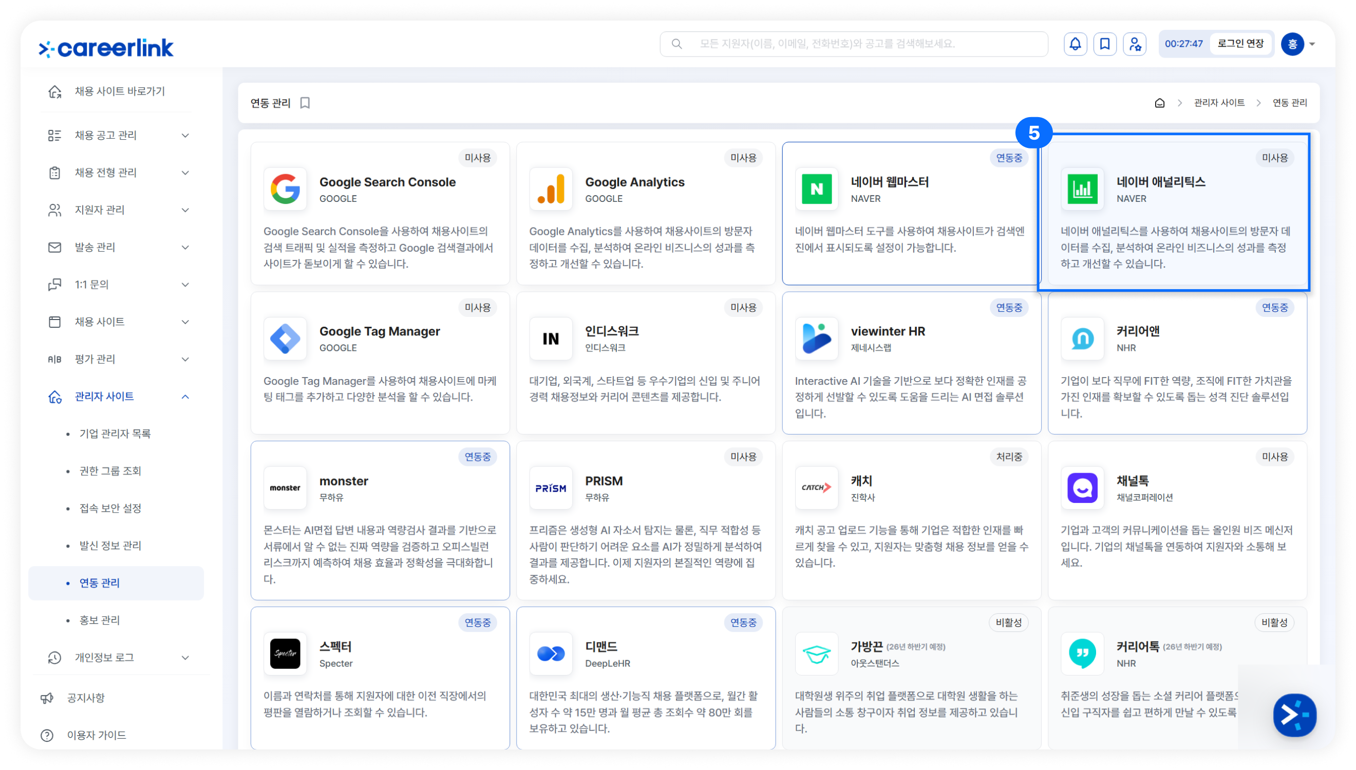Screen dimensions: 1356x770
Task: Click the 연동중 badge on 디맨드
Action: point(743,623)
